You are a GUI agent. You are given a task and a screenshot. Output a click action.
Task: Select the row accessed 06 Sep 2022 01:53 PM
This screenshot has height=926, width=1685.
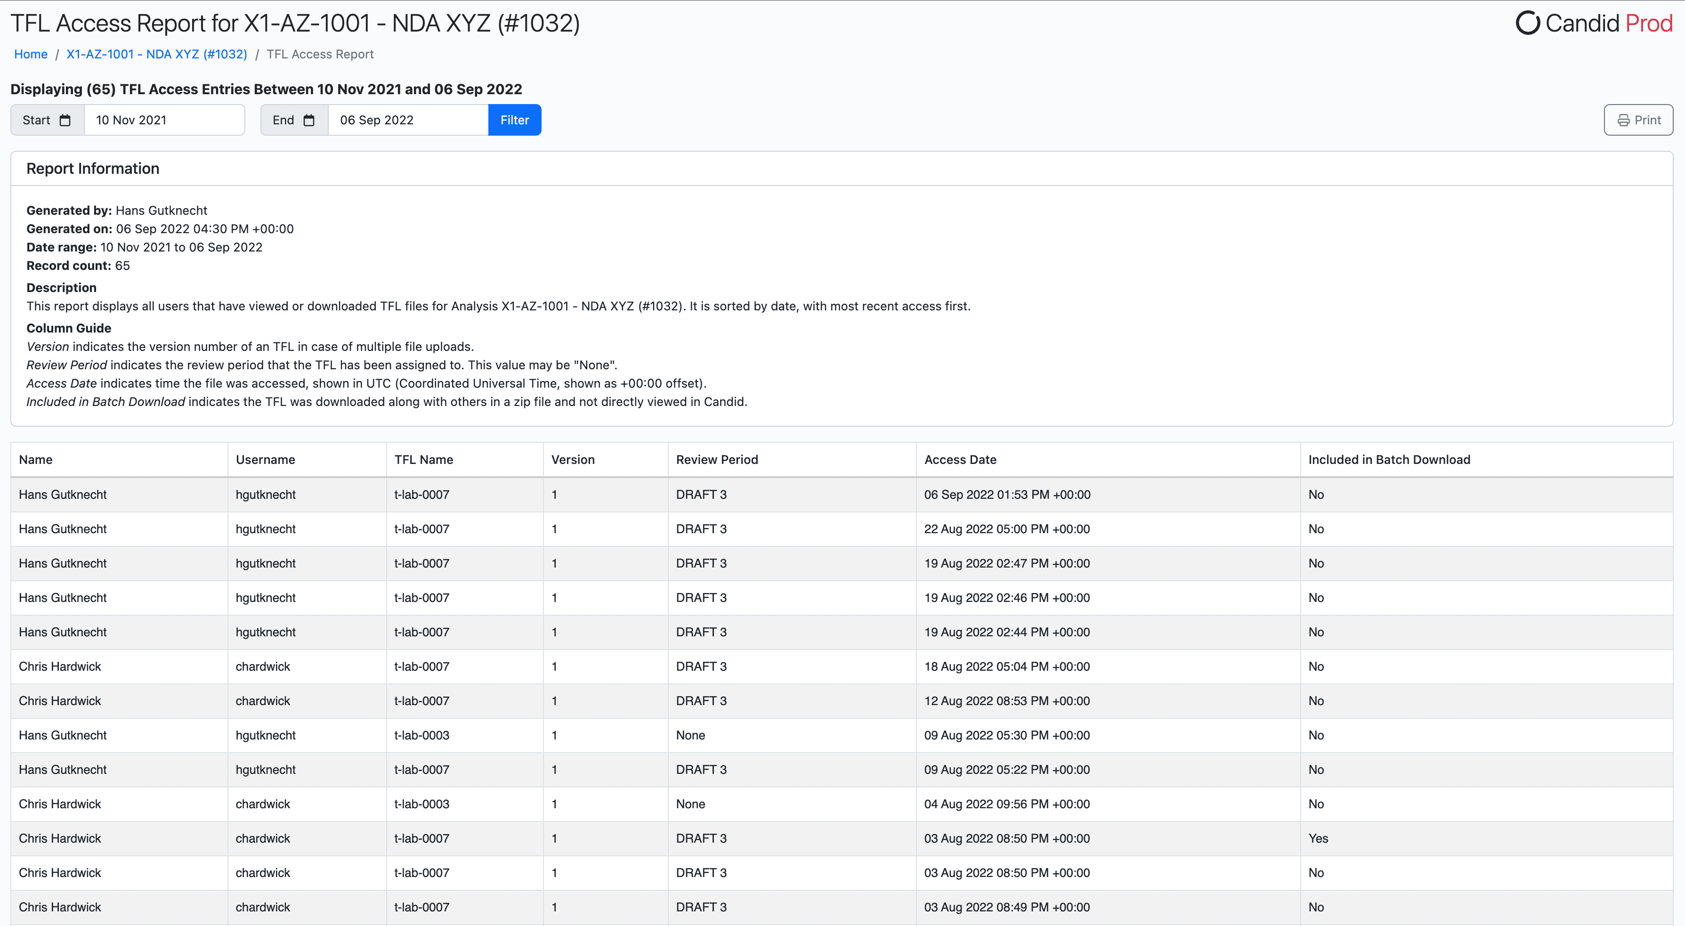point(1007,495)
